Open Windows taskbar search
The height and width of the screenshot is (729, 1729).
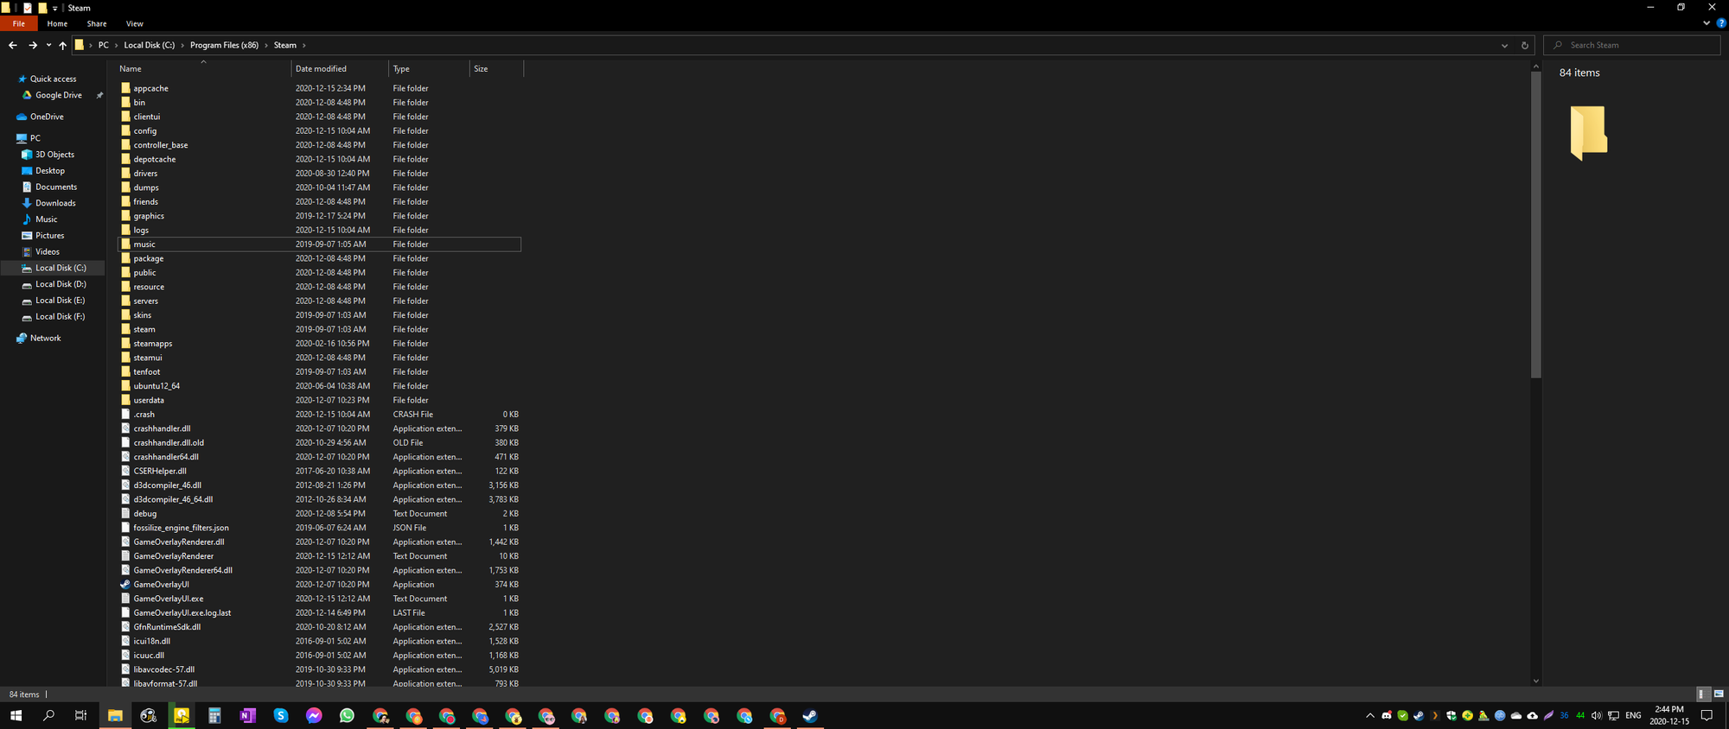(x=48, y=715)
